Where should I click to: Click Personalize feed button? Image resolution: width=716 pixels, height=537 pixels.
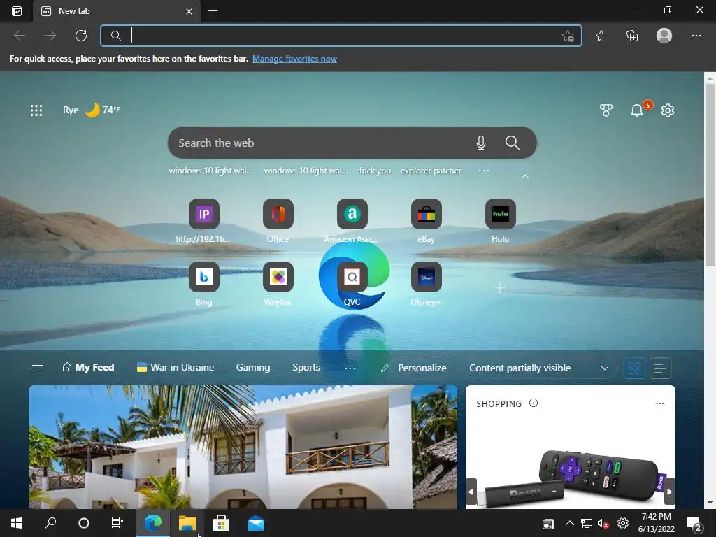pyautogui.click(x=414, y=368)
